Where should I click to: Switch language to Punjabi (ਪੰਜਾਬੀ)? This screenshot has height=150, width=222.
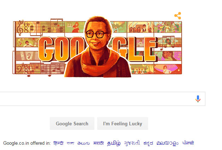coord(188,143)
